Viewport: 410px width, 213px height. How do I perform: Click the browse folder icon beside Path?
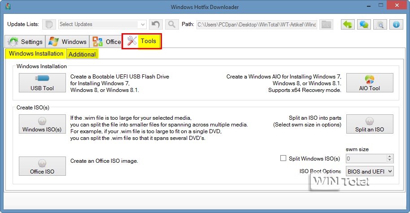pyautogui.click(x=326, y=25)
